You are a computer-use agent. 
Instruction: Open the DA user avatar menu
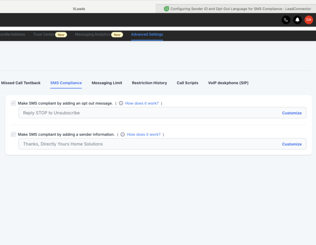pos(309,20)
